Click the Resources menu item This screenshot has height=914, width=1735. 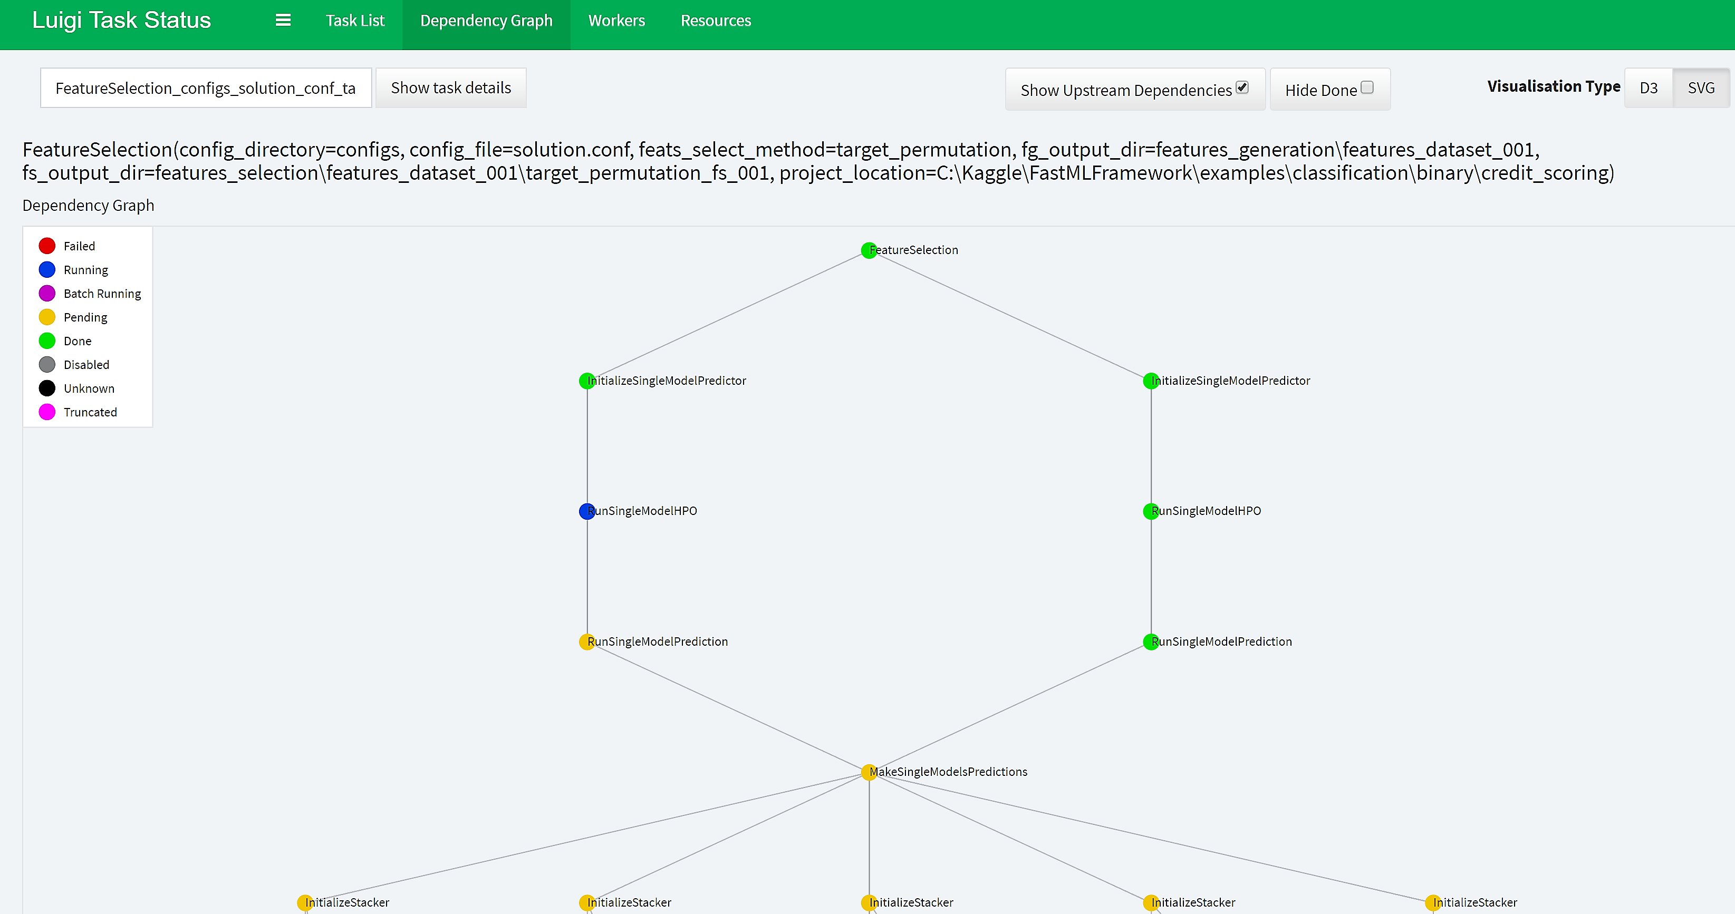(712, 20)
